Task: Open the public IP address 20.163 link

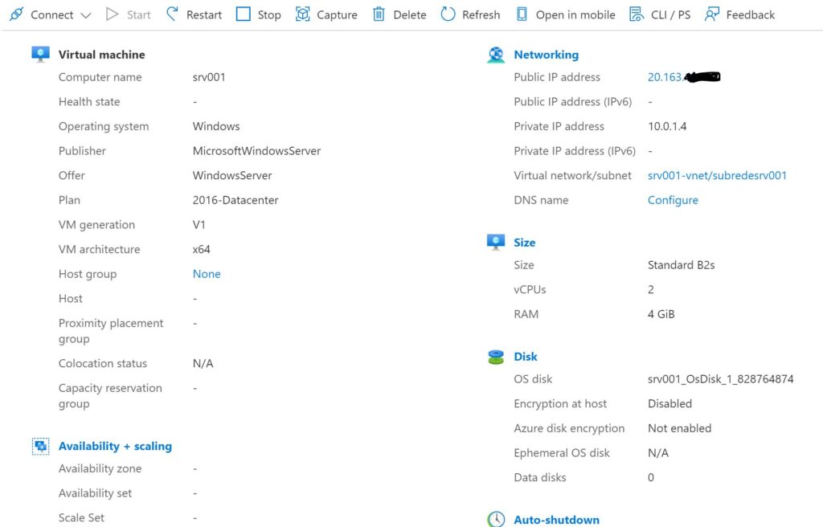Action: pos(684,77)
